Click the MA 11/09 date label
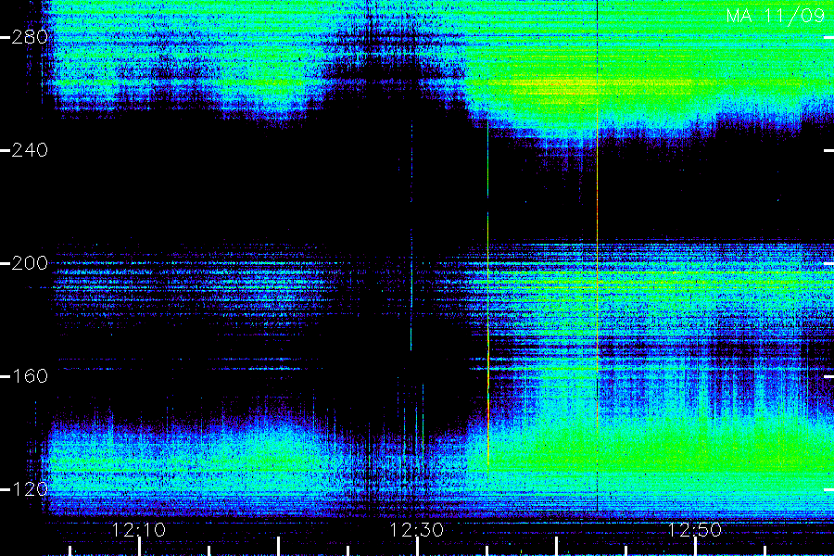The height and width of the screenshot is (556, 834). click(x=776, y=16)
